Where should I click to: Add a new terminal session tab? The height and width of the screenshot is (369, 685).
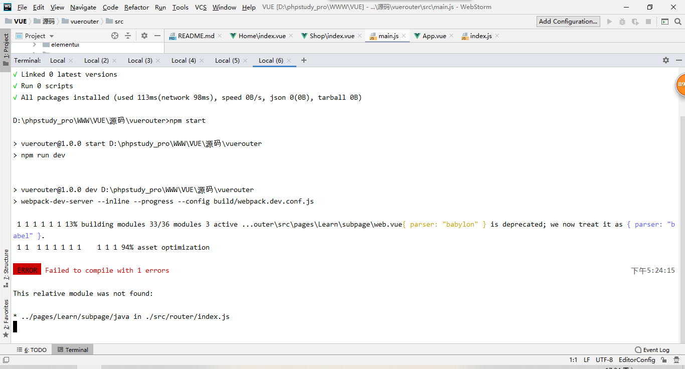pos(304,60)
